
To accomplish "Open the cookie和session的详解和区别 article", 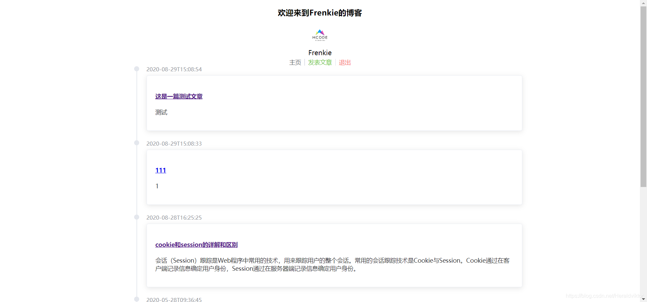I will 196,245.
